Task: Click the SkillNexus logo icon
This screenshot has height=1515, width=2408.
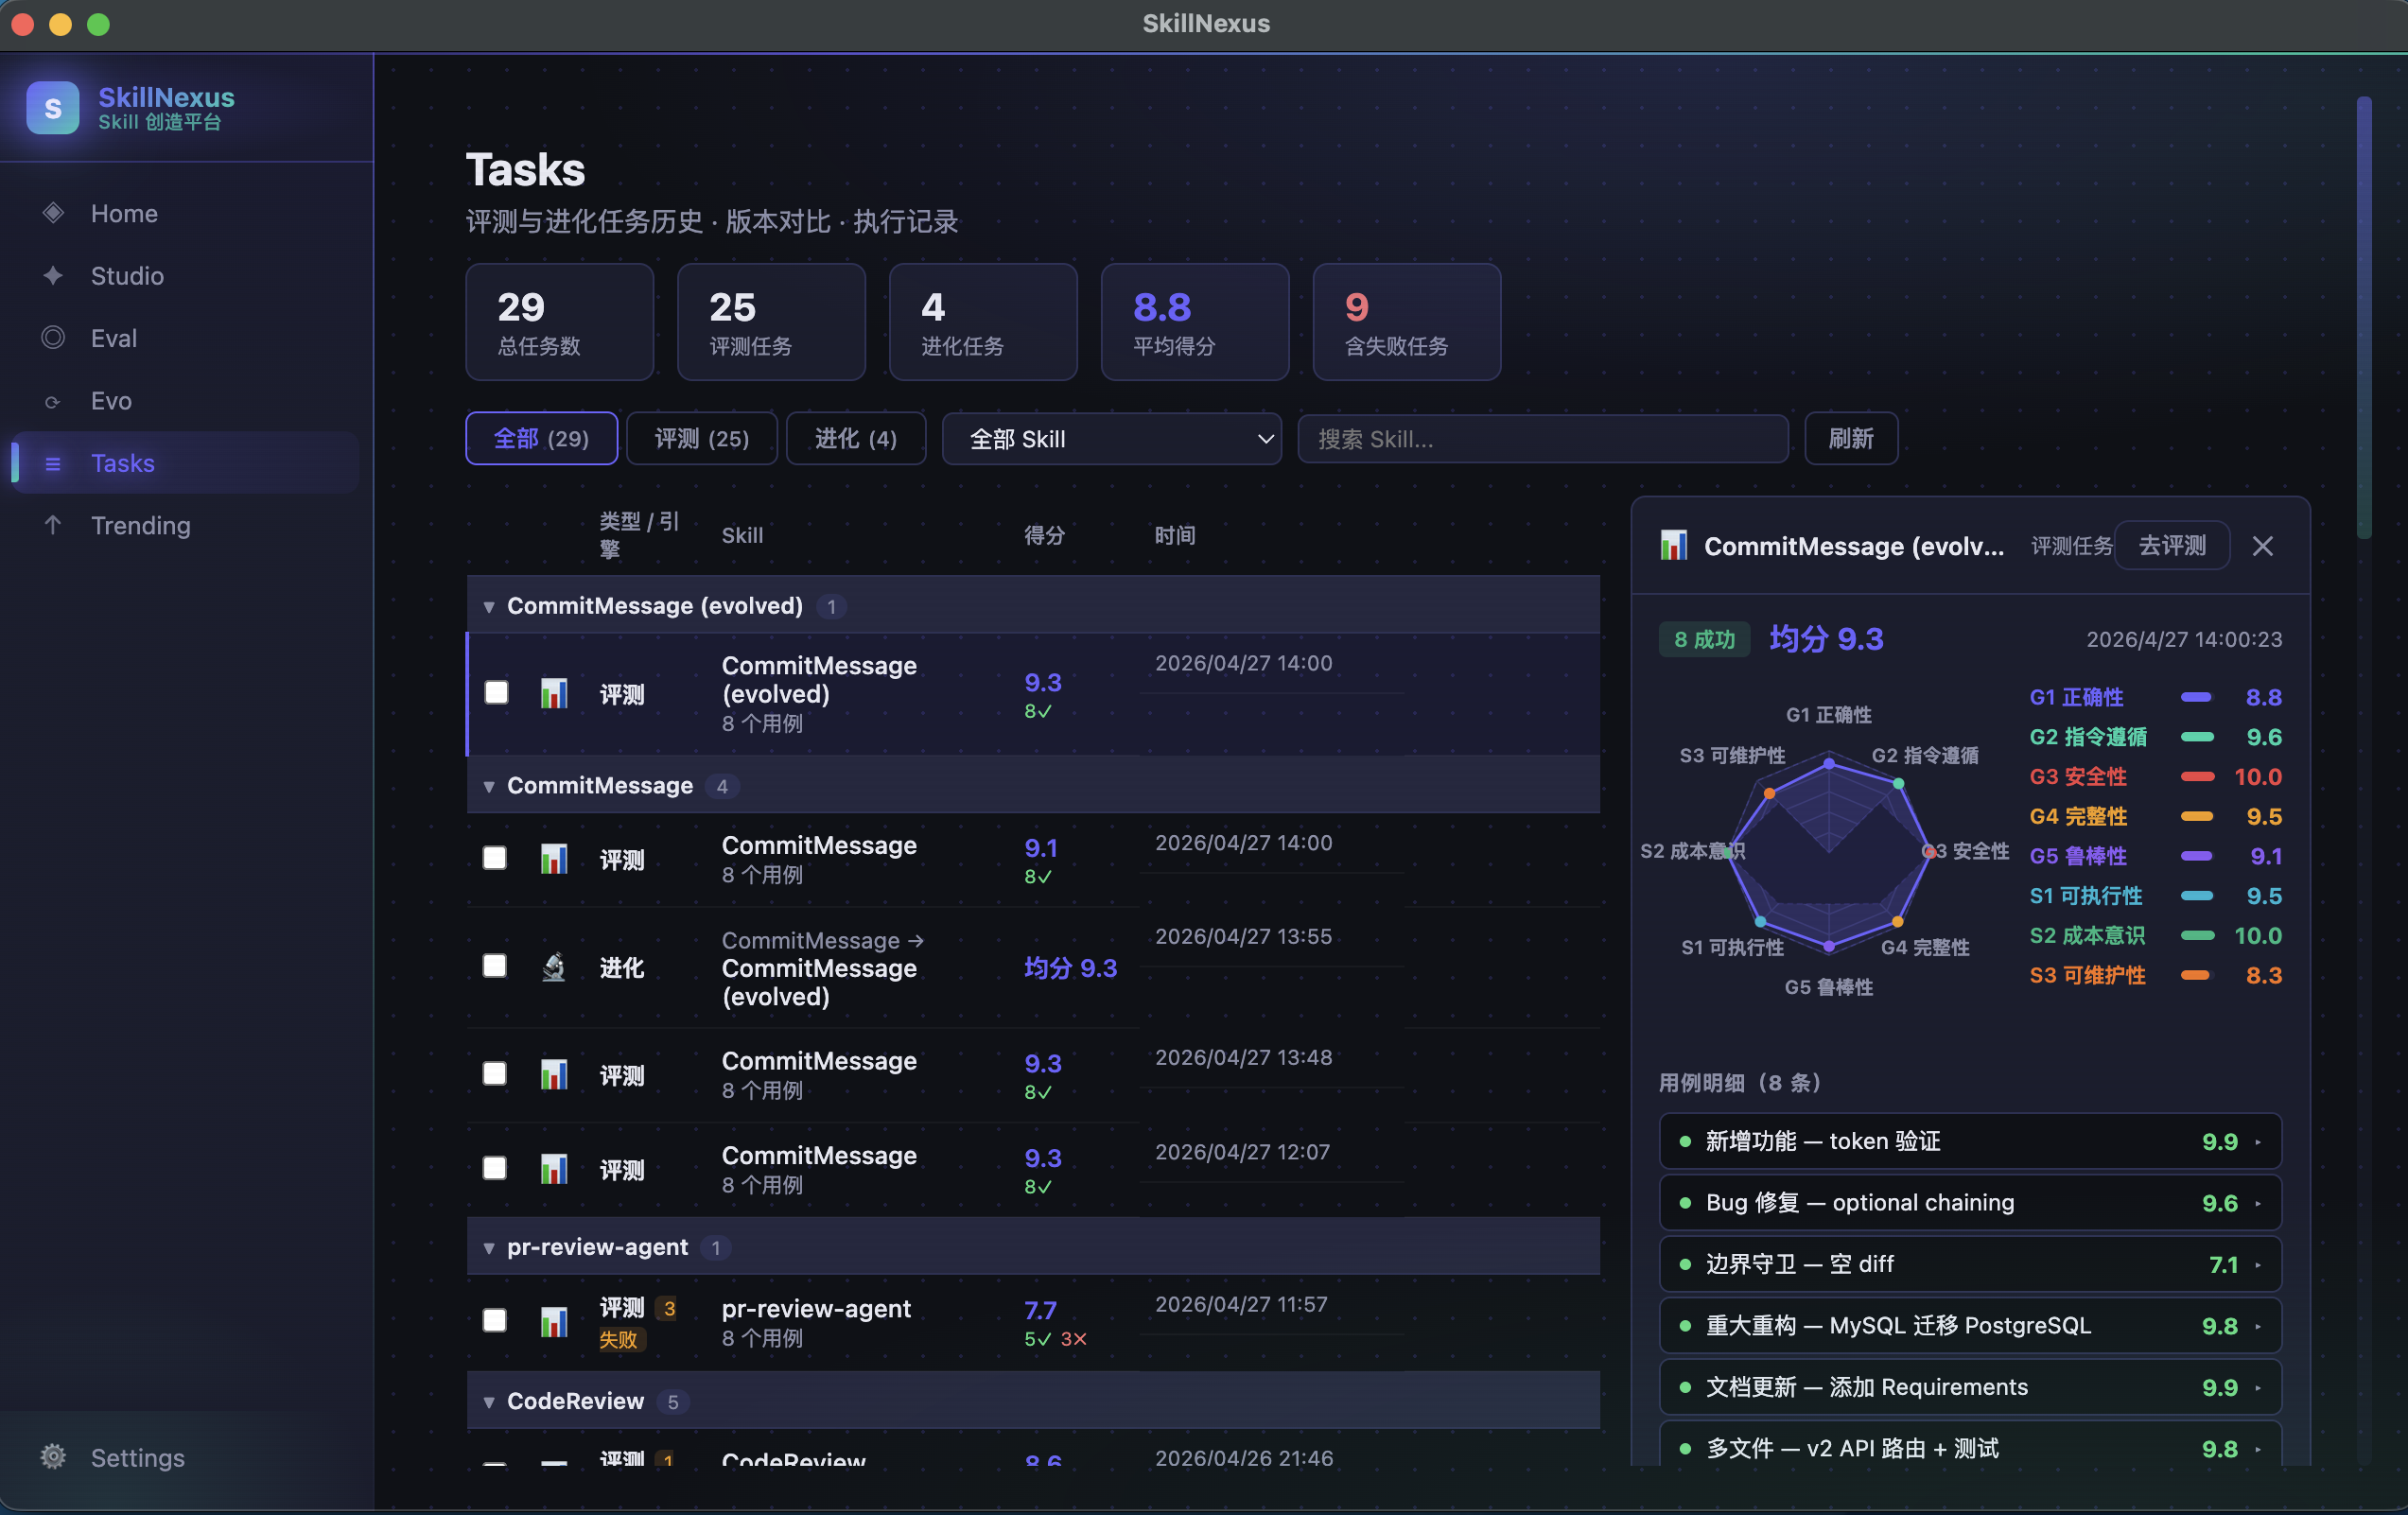Action: pos(53,108)
